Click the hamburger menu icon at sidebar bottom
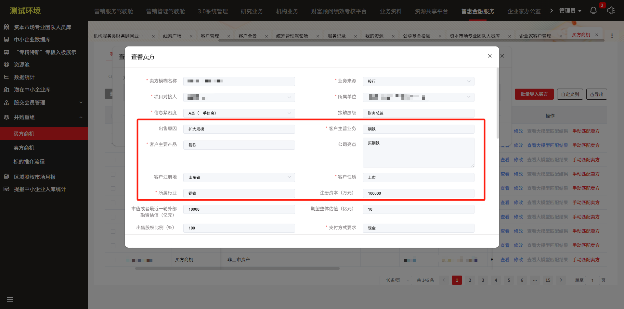Image resolution: width=624 pixels, height=309 pixels. (10, 300)
